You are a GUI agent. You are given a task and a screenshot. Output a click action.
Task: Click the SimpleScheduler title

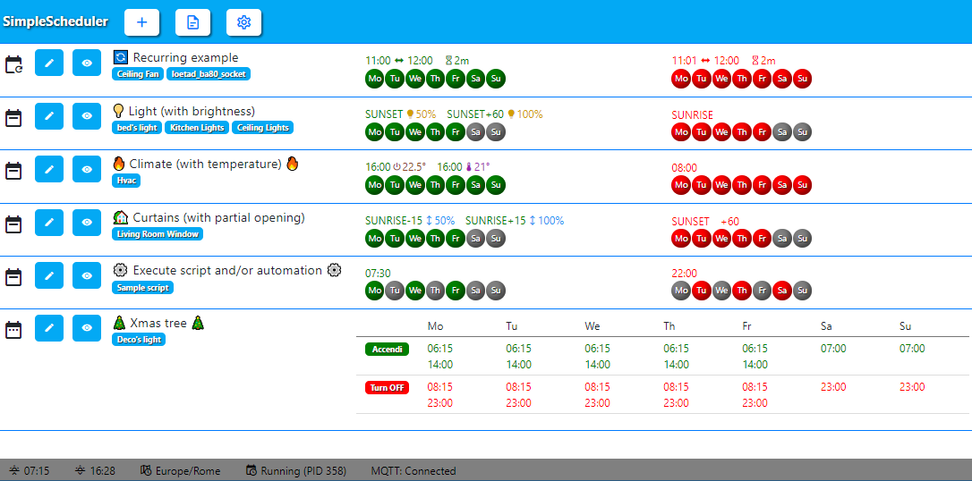[55, 21]
